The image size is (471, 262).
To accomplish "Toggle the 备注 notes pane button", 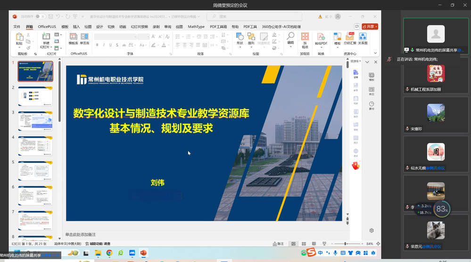I will pyautogui.click(x=278, y=244).
